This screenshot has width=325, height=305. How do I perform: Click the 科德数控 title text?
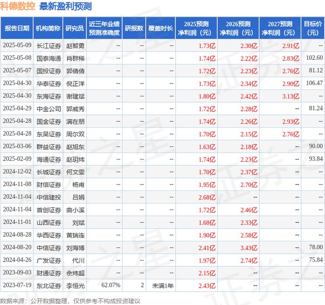[18, 6]
